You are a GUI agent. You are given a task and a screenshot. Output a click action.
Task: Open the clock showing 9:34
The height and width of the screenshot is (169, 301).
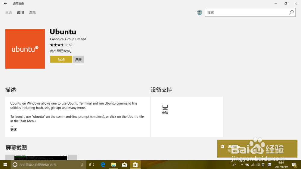pos(281,164)
